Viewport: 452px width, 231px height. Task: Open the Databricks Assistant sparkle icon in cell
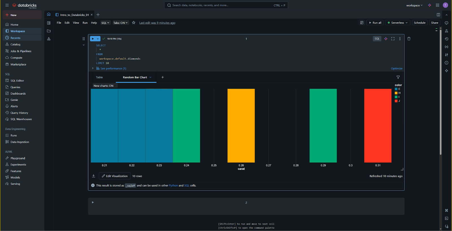386,39
